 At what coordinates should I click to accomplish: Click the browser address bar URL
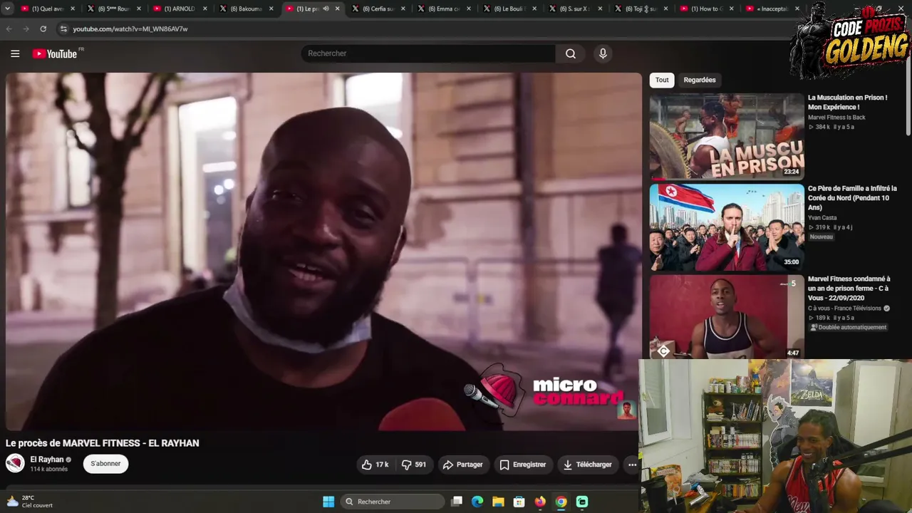[130, 29]
